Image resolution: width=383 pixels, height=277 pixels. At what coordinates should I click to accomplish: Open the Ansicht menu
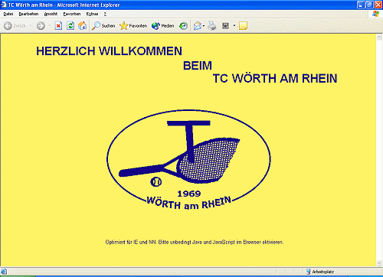[51, 14]
